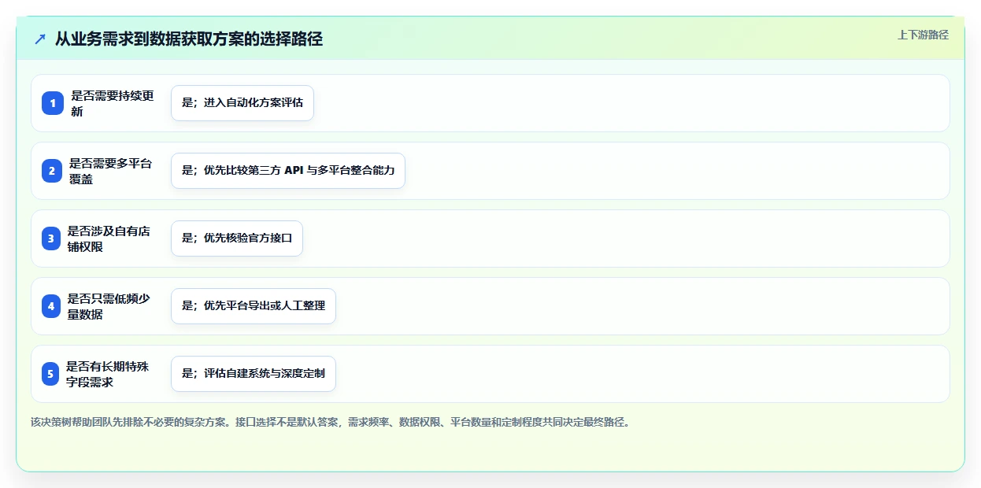This screenshot has width=981, height=488.
Task: Click the question 是否需要持续更新
Action: pyautogui.click(x=113, y=103)
